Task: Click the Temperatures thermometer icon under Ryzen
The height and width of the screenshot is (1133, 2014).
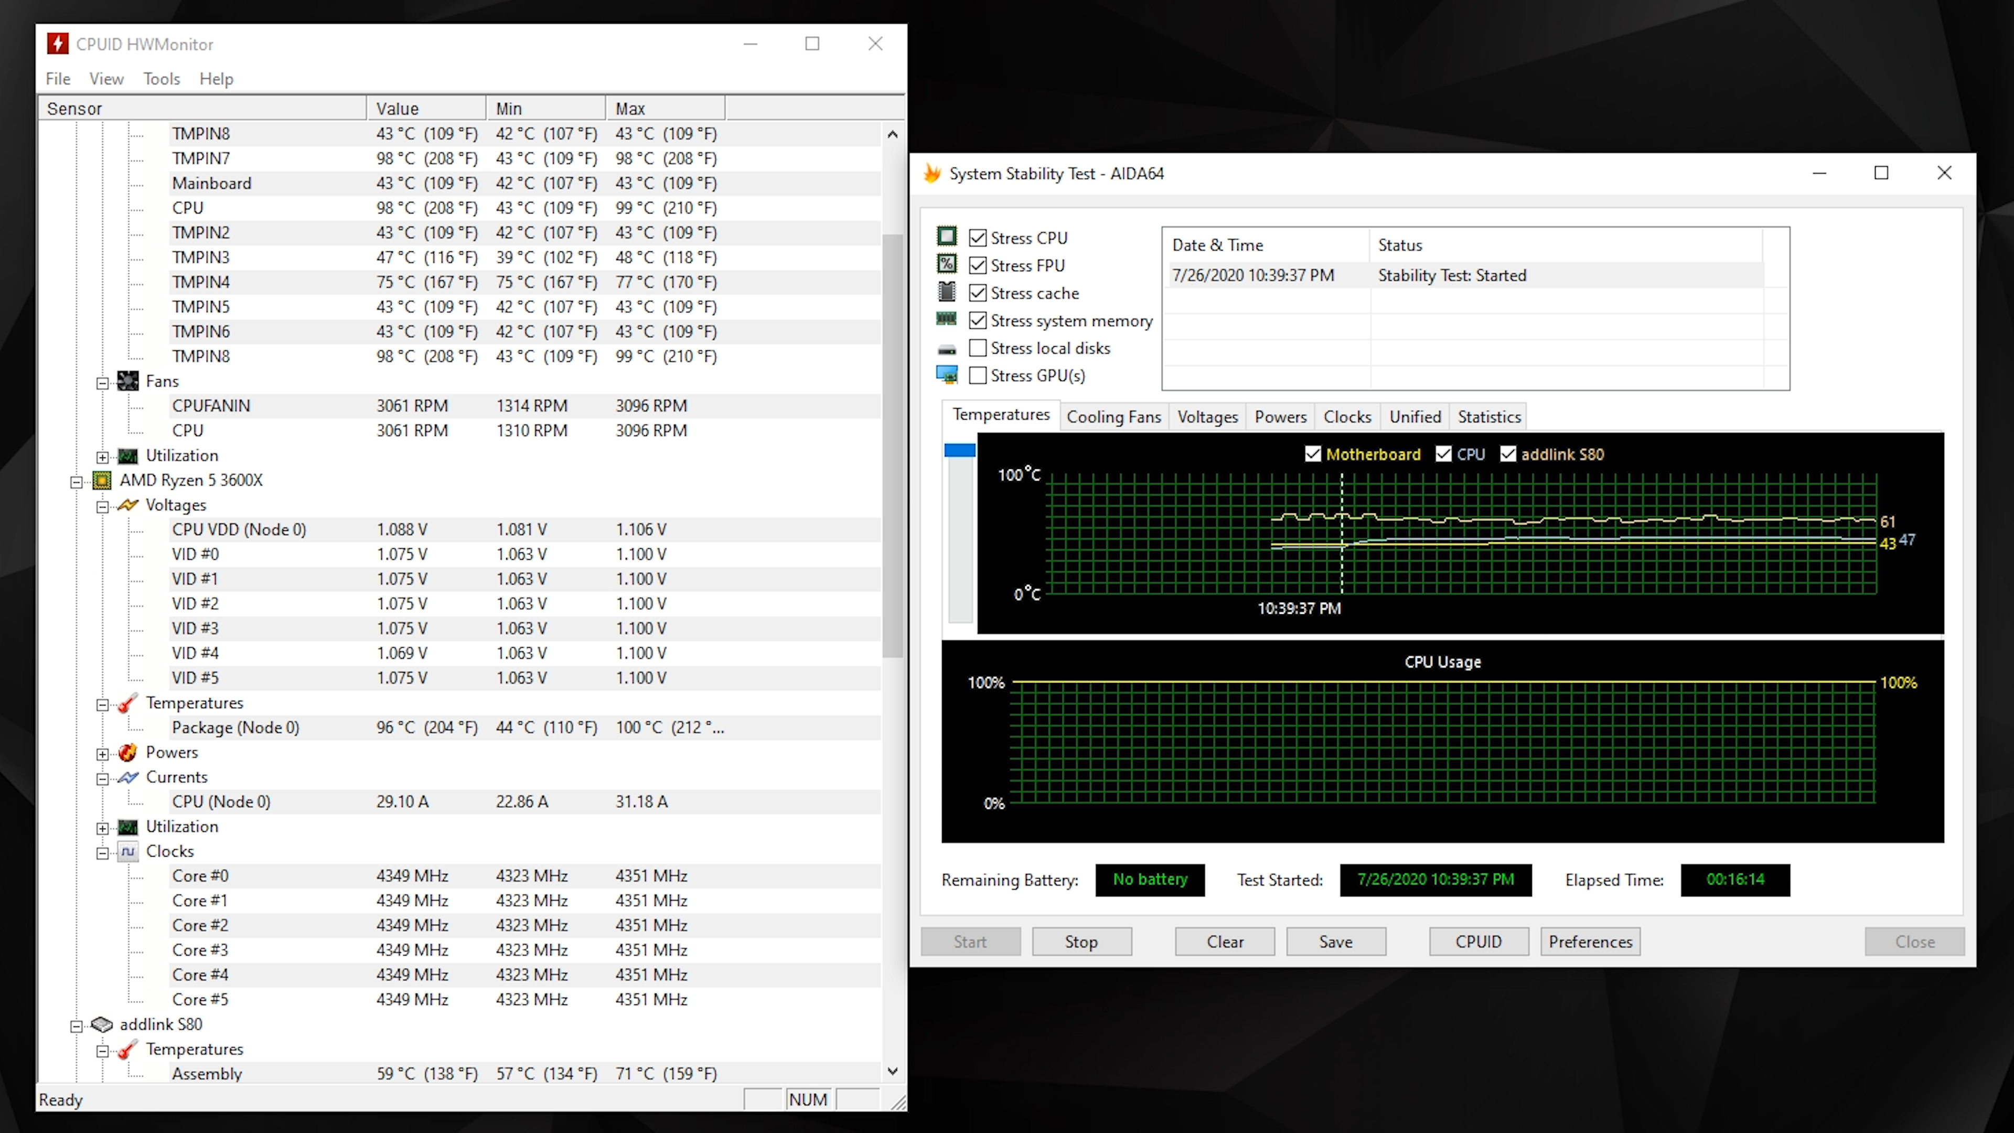Action: [127, 703]
